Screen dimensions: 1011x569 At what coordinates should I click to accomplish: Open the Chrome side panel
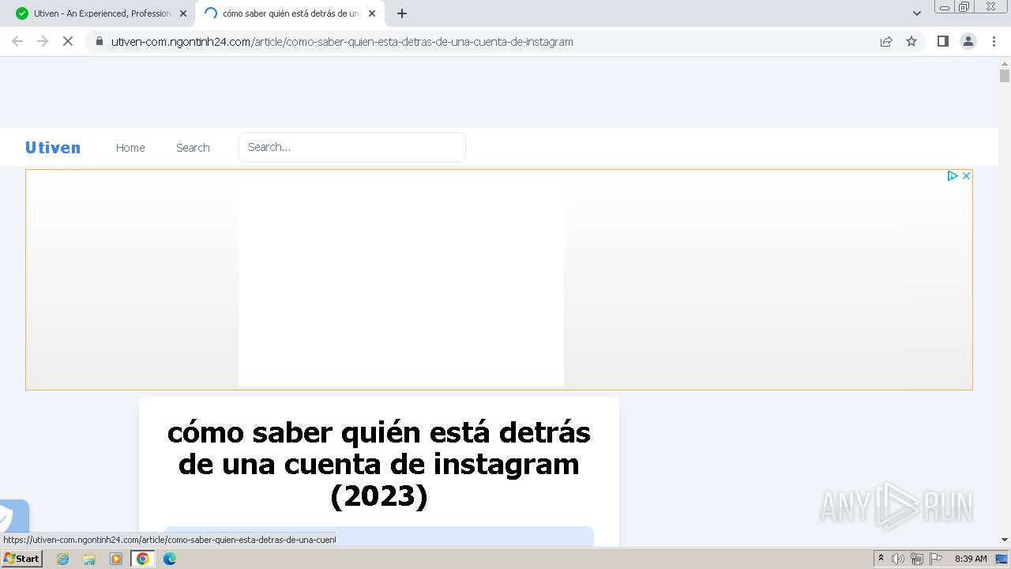[x=942, y=41]
